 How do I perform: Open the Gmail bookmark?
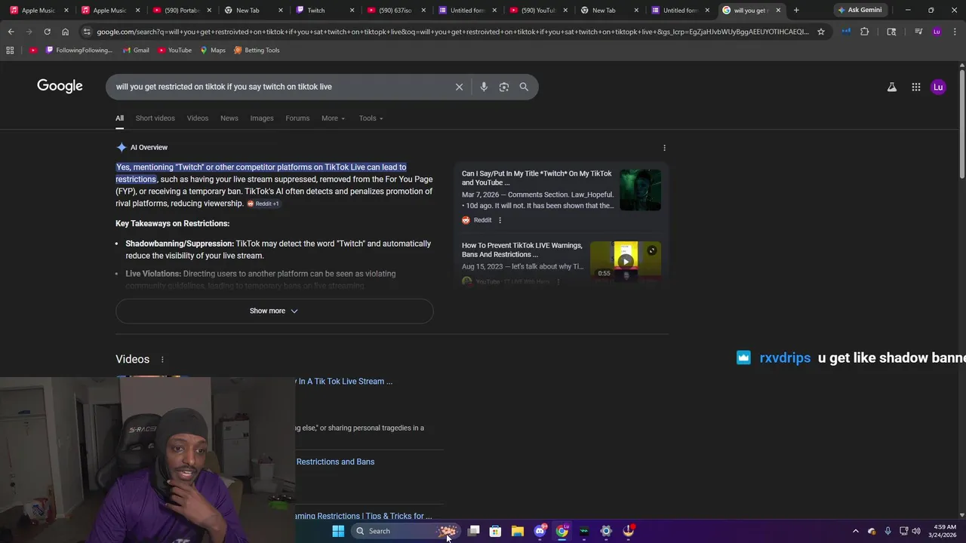click(x=136, y=50)
